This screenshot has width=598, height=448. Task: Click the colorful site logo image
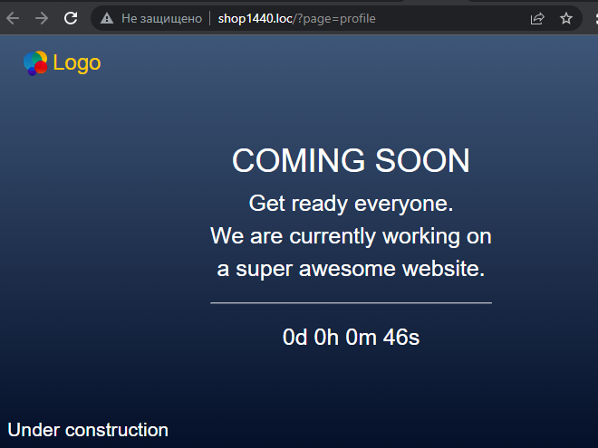[x=35, y=62]
